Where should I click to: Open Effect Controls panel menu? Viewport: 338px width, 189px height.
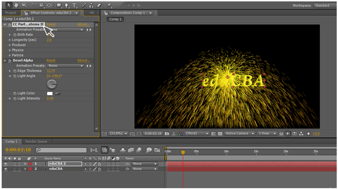click(92, 13)
